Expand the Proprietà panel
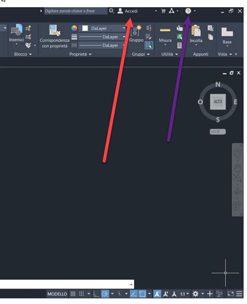The image size is (247, 304). tap(80, 54)
